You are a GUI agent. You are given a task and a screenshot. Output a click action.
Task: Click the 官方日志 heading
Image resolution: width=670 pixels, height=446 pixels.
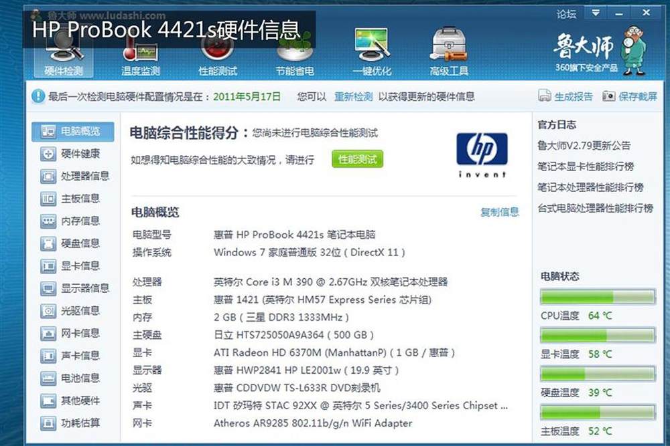click(557, 125)
